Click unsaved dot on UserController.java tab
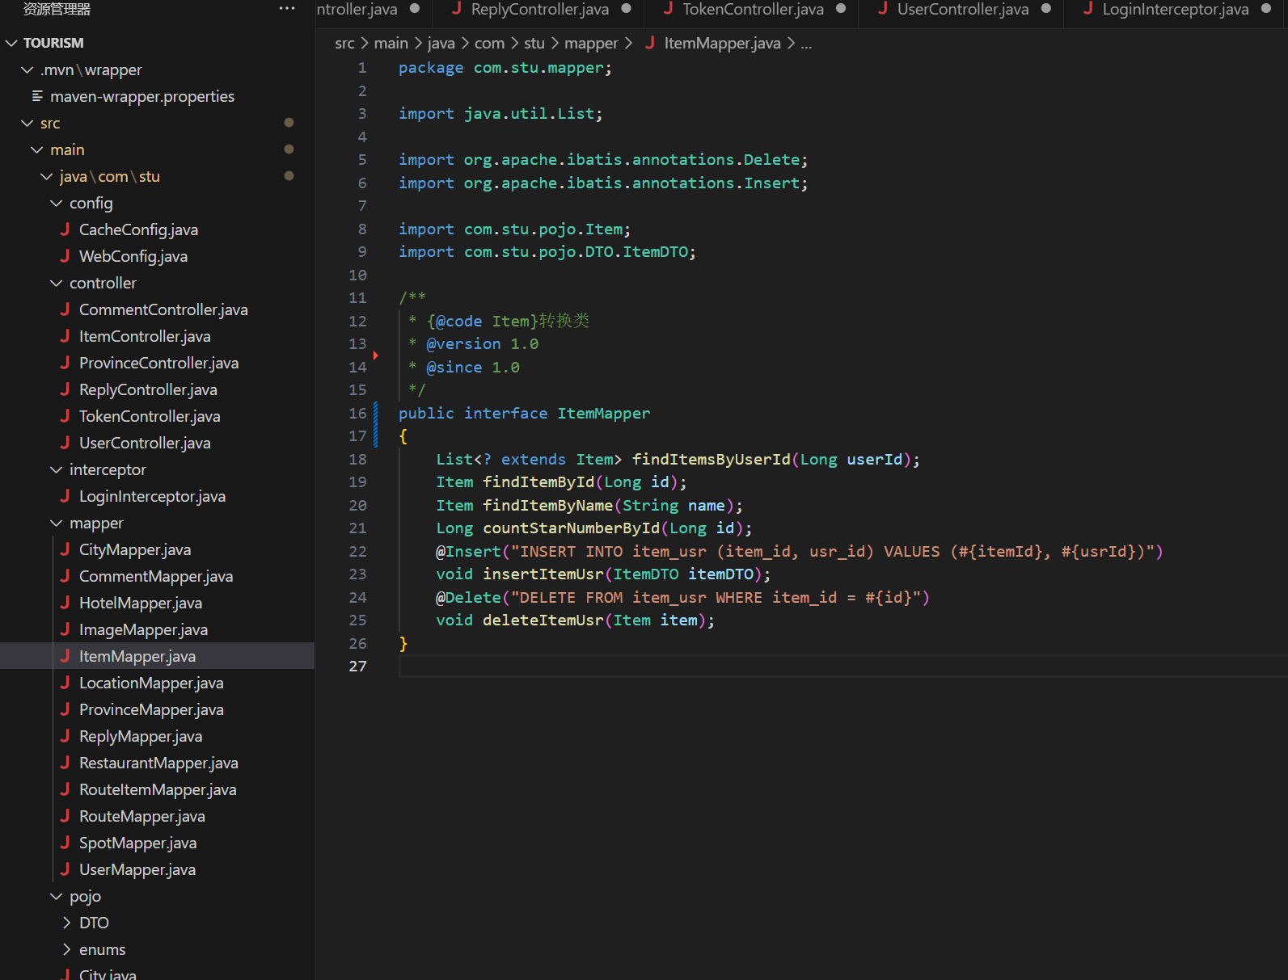 click(1046, 9)
